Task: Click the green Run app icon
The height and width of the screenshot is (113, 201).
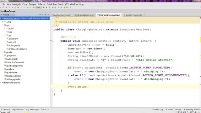Action: click(44, 8)
